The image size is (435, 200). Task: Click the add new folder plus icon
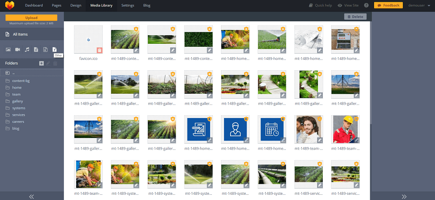tap(41, 63)
